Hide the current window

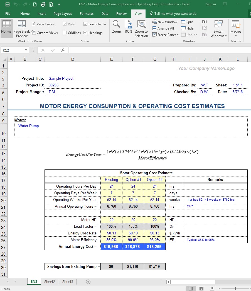(187, 28)
